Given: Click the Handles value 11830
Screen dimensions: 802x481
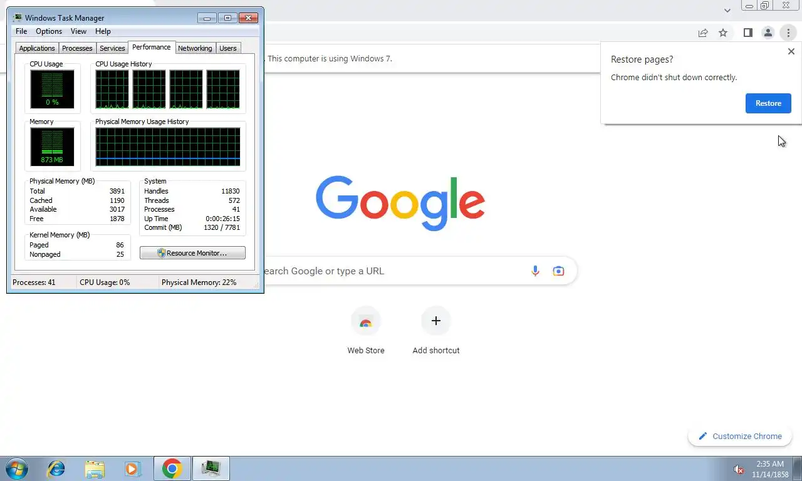Looking at the screenshot, I should coord(230,191).
